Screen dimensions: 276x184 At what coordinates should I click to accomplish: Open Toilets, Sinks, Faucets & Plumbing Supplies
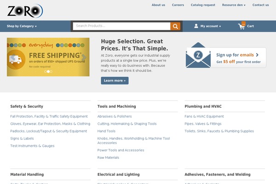tap(219, 131)
